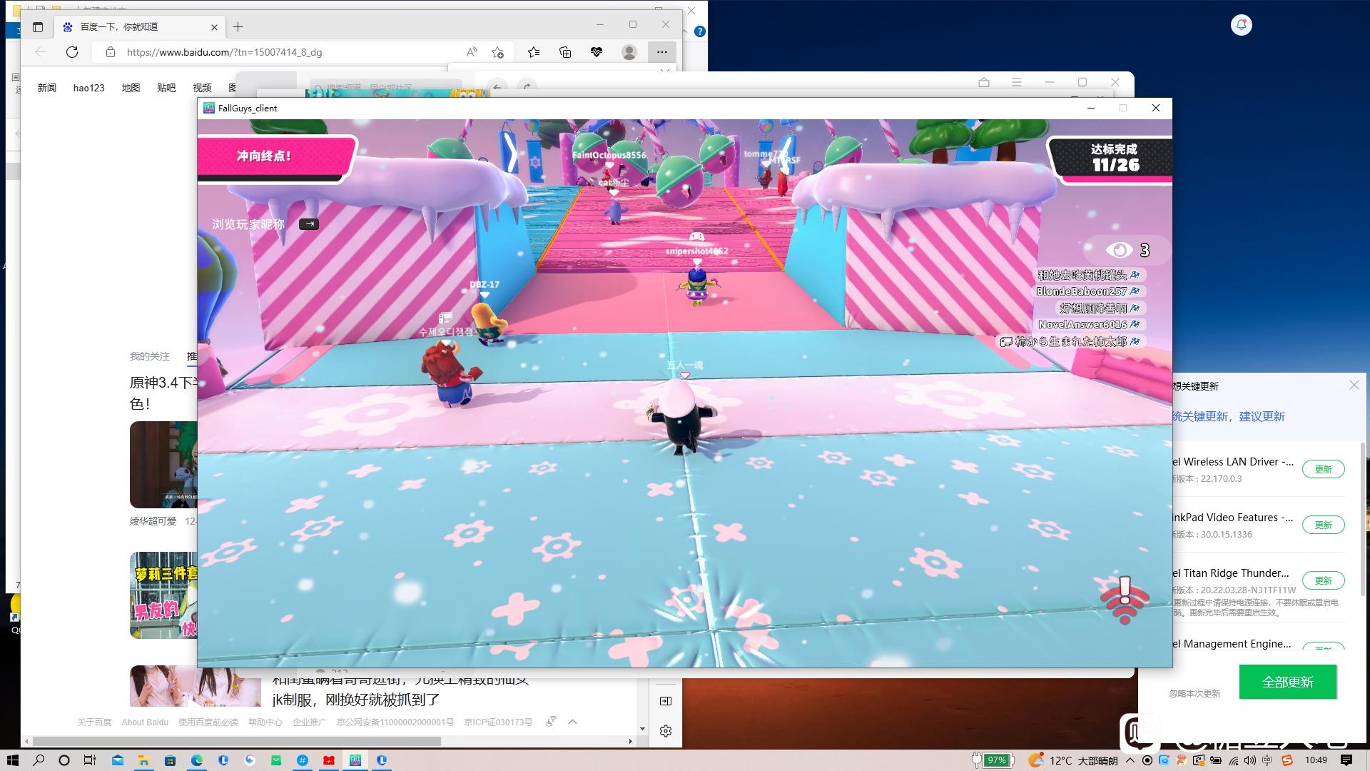Open Windows taskbar search
Image resolution: width=1370 pixels, height=771 pixels.
click(x=39, y=760)
